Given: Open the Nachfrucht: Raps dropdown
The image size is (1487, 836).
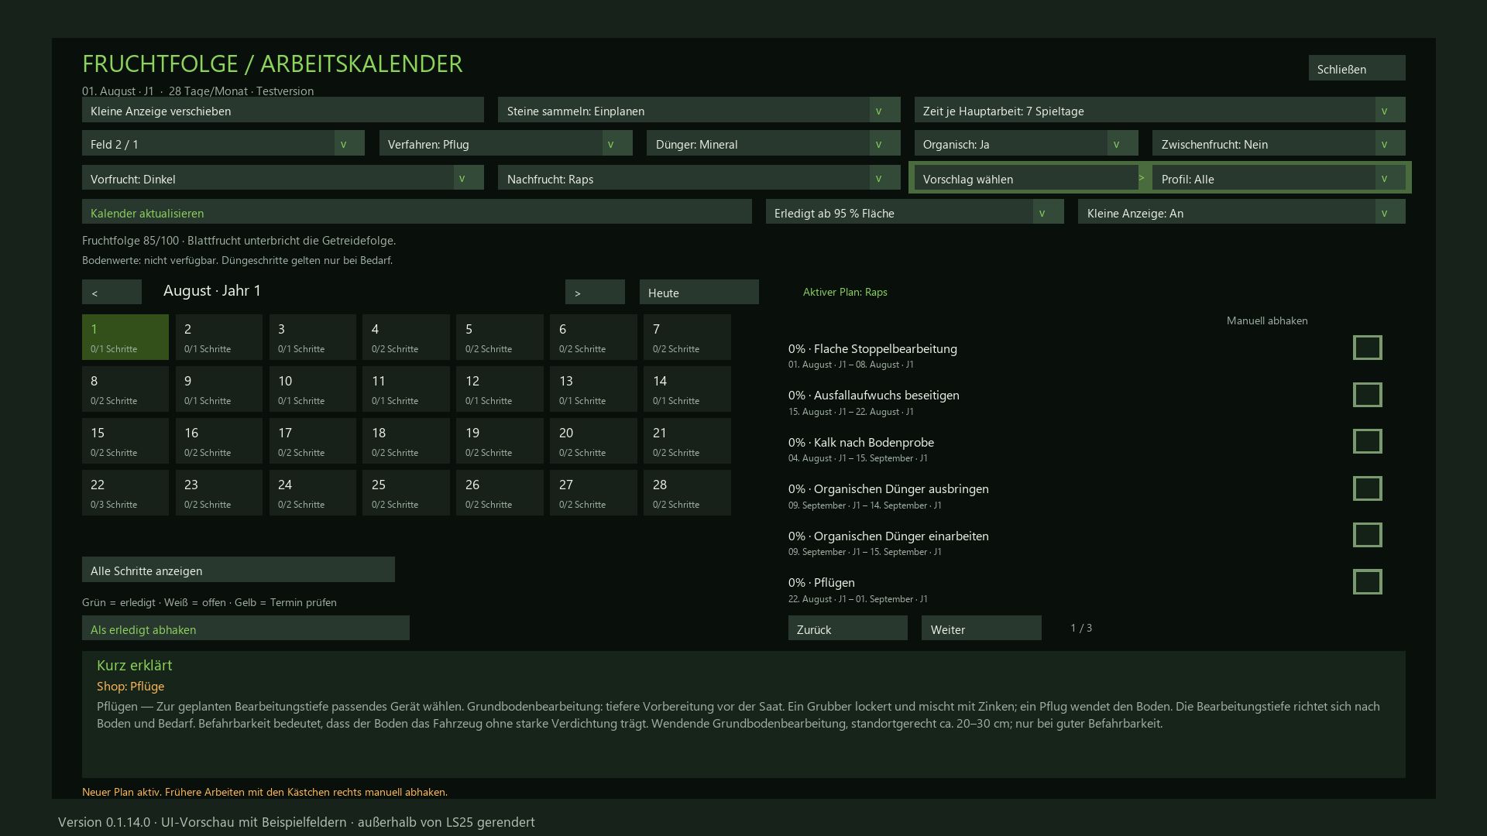Looking at the screenshot, I should [x=699, y=177].
